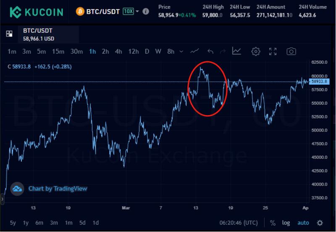Enter fullscreen chart mode
Viewport: 336px width, 232px height.
point(273,51)
